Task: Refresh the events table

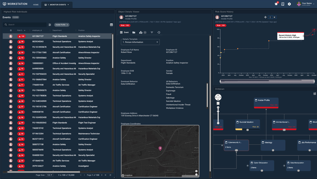Action: tap(110, 175)
